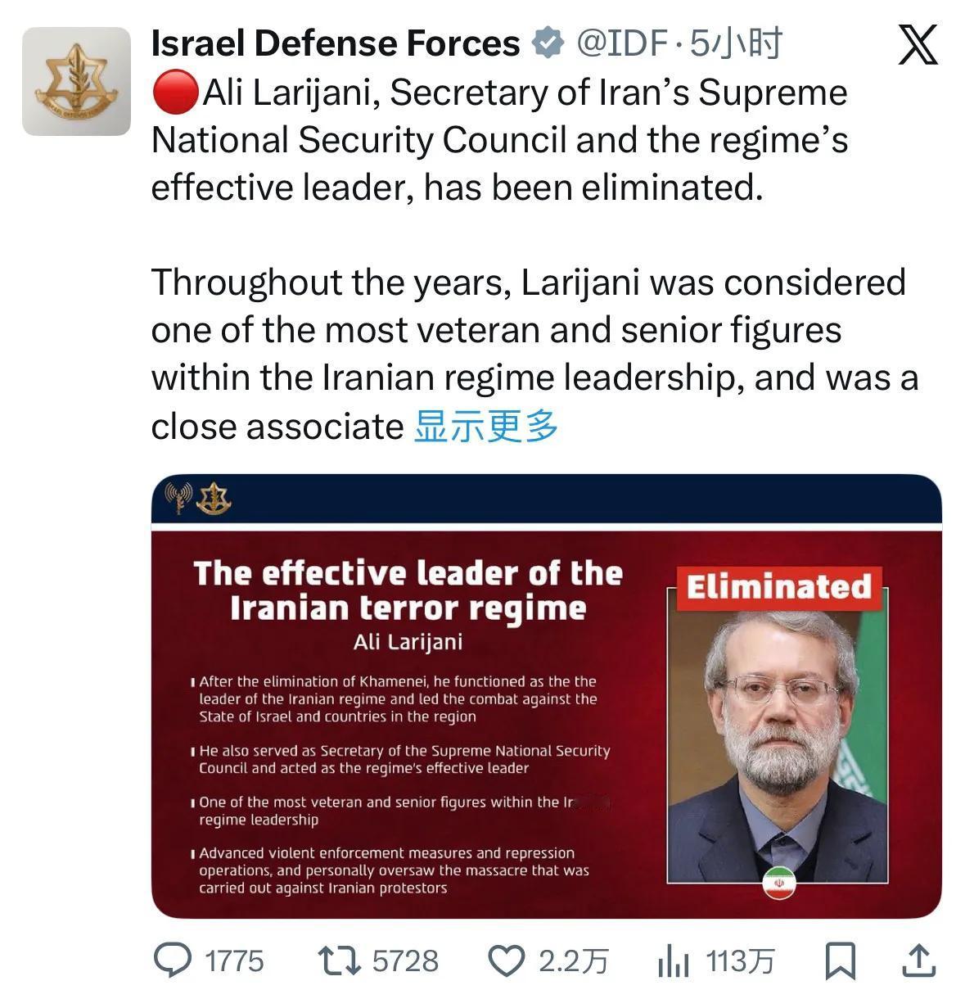Expand the post with 显示更多
The image size is (965, 1008).
tap(486, 427)
